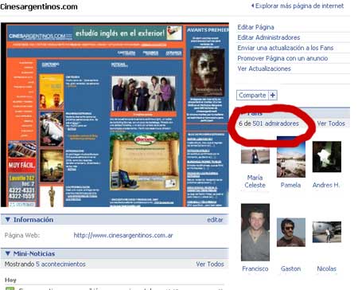358x290 pixels.
Task: Open Nicolas's profile photo
Action: (327, 232)
